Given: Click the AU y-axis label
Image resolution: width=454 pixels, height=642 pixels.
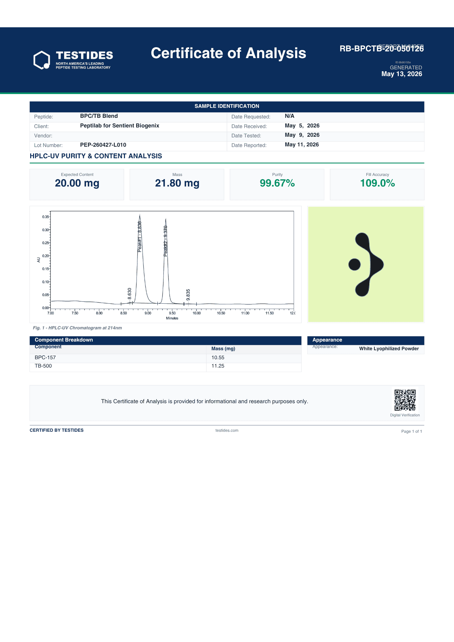Looking at the screenshot, I should (39, 260).
